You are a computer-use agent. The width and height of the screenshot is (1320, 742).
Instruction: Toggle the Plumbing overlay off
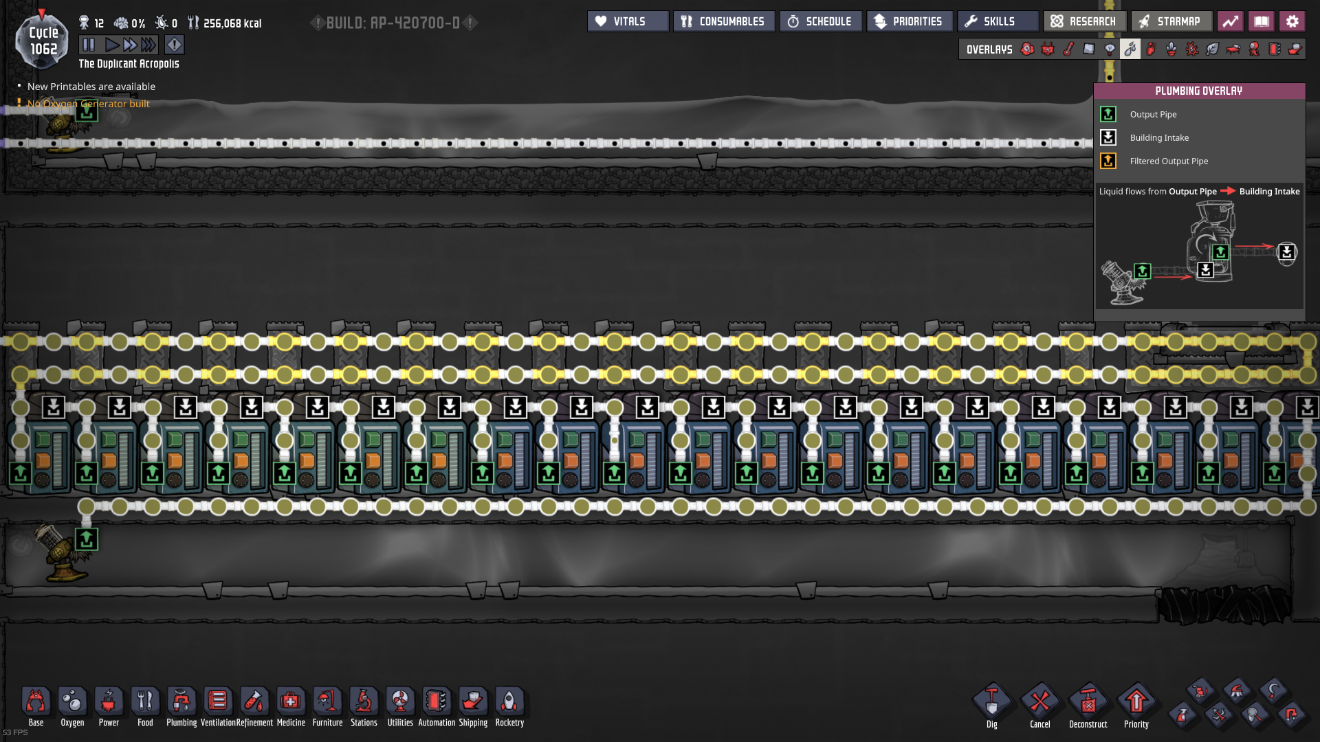pyautogui.click(x=1130, y=49)
